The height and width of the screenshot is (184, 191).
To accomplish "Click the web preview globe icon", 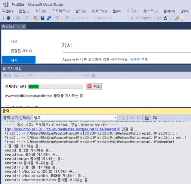I will tap(87, 75).
